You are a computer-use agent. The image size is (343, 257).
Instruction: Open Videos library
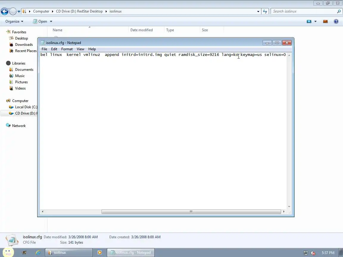(20, 88)
